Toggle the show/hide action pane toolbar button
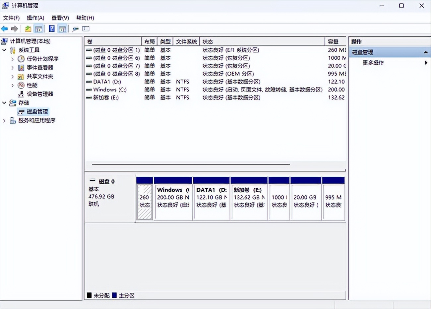The height and width of the screenshot is (309, 431). 62,29
